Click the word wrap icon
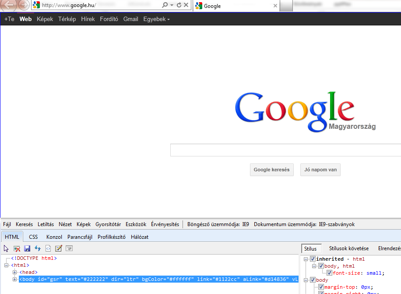This screenshot has height=294, width=401. 69,248
